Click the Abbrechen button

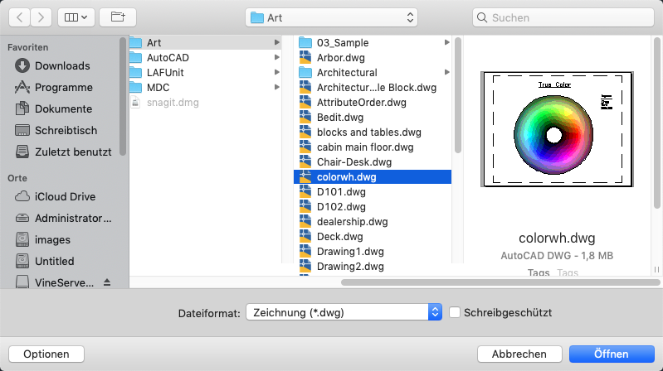pyautogui.click(x=519, y=354)
